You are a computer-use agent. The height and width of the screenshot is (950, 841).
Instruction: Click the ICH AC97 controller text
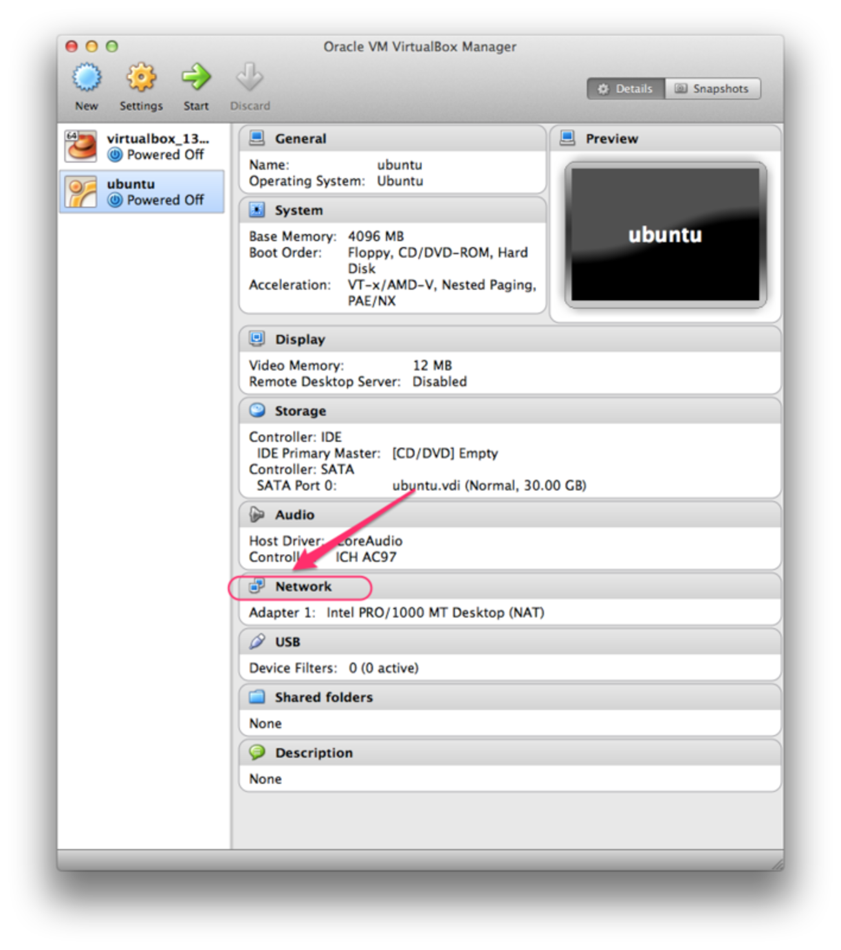point(366,557)
